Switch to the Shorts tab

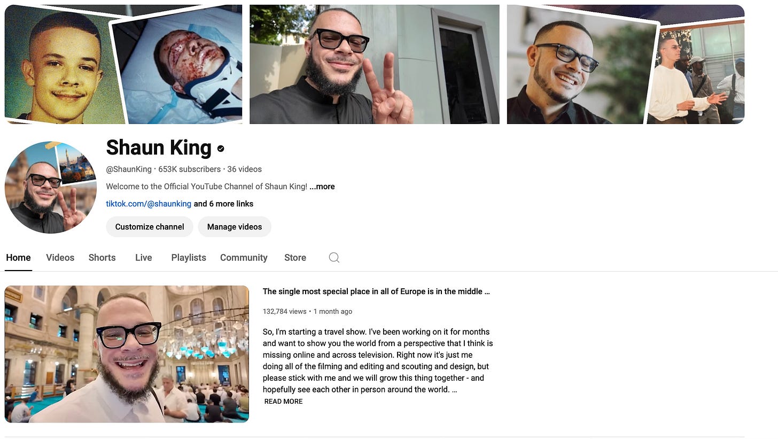coord(102,258)
